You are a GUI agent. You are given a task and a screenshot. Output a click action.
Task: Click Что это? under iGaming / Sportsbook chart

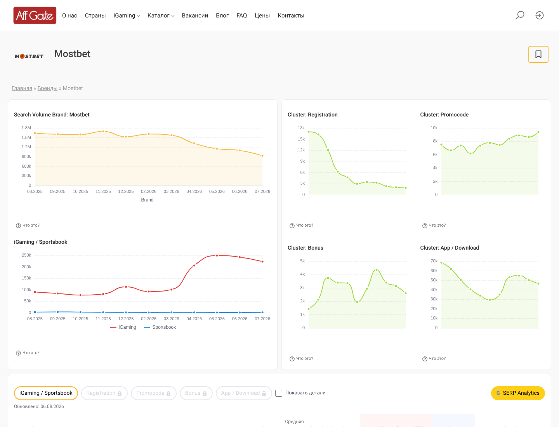coord(31,353)
